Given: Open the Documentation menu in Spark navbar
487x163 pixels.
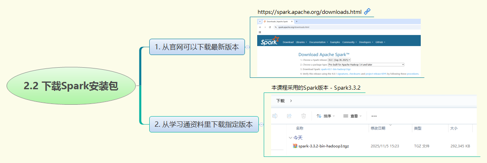Looking at the screenshot, I should coord(319,42).
